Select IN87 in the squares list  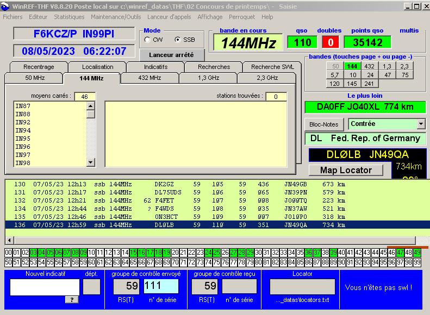[x=50, y=106]
